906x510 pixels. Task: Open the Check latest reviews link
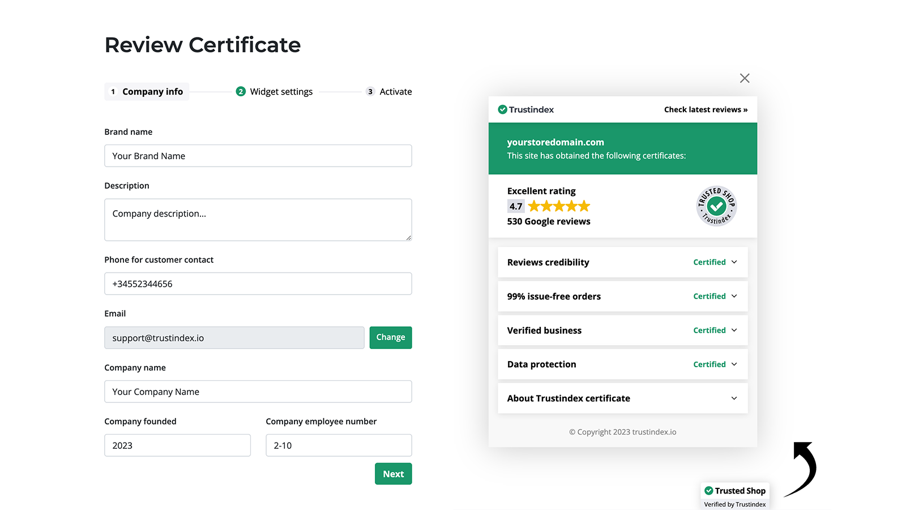[x=706, y=109]
